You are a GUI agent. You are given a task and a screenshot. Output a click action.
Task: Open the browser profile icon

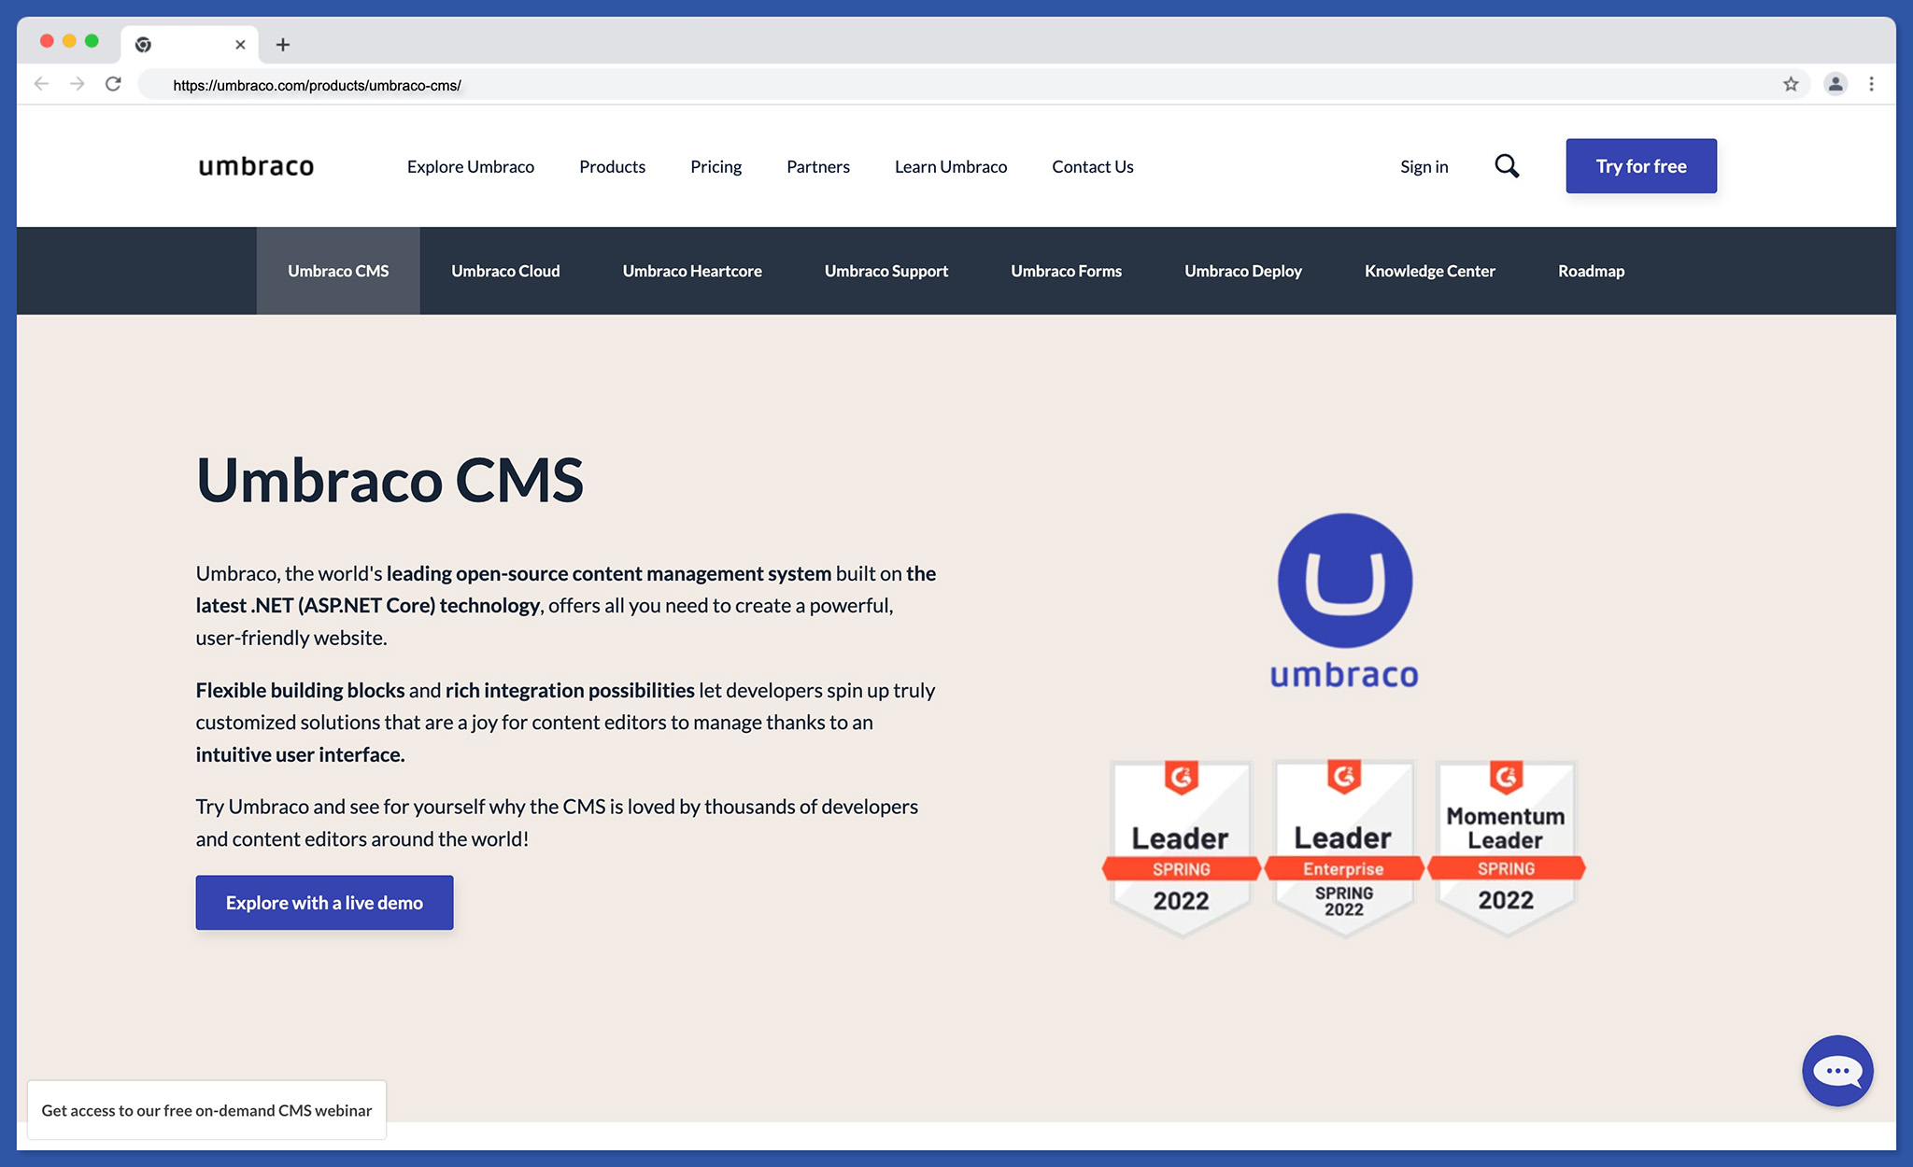pos(1835,84)
